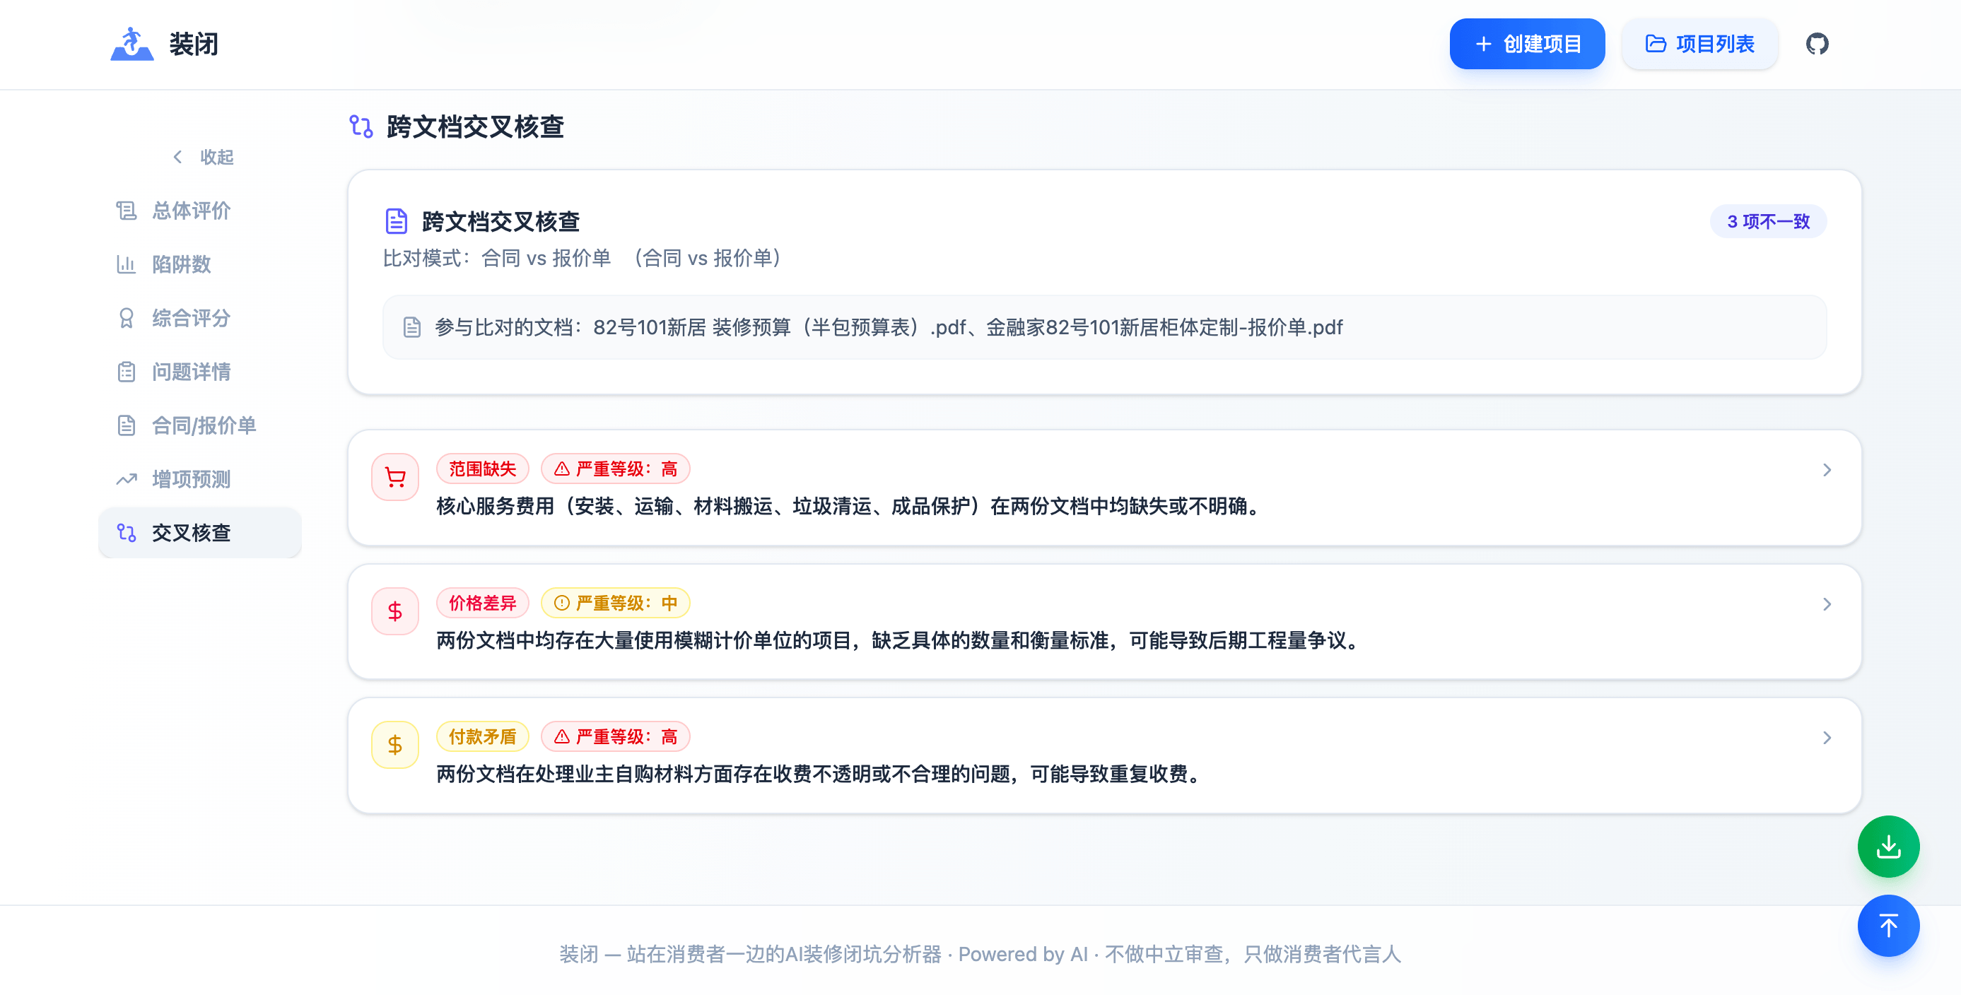Click the footer tagline text
Screen dimensions: 1961x995
coord(980,954)
